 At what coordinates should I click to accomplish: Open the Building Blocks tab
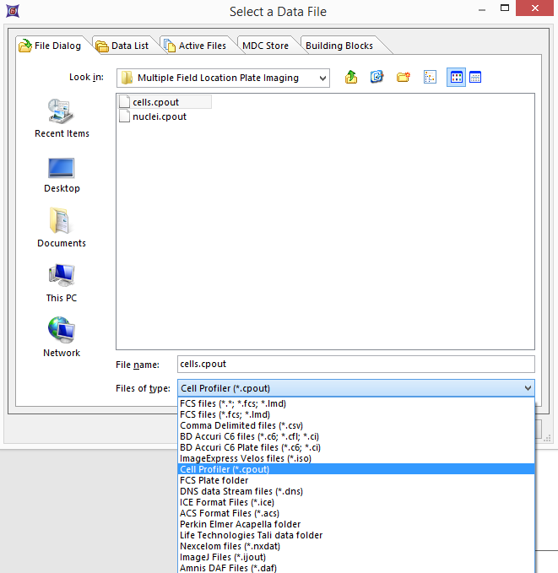pyautogui.click(x=339, y=46)
